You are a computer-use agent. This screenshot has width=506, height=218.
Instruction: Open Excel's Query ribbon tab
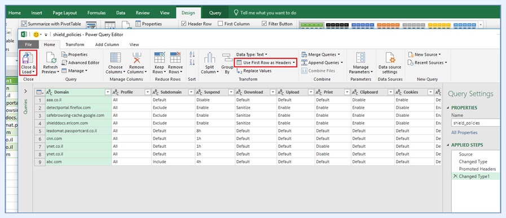[x=215, y=13]
